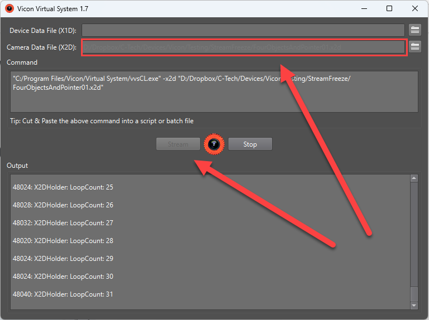The height and width of the screenshot is (320, 429).
Task: Click the Vicon logo in title bar
Action: [x=9, y=9]
